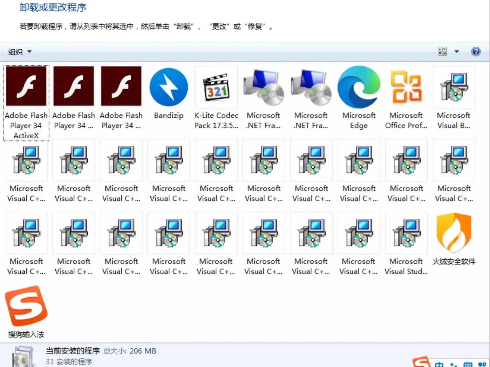Open the 组织 dropdown menu

pos(19,52)
